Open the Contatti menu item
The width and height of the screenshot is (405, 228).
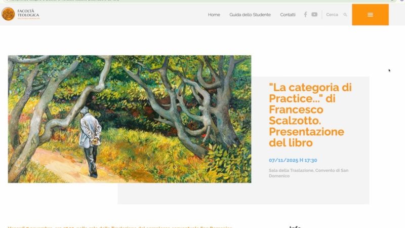pyautogui.click(x=288, y=15)
